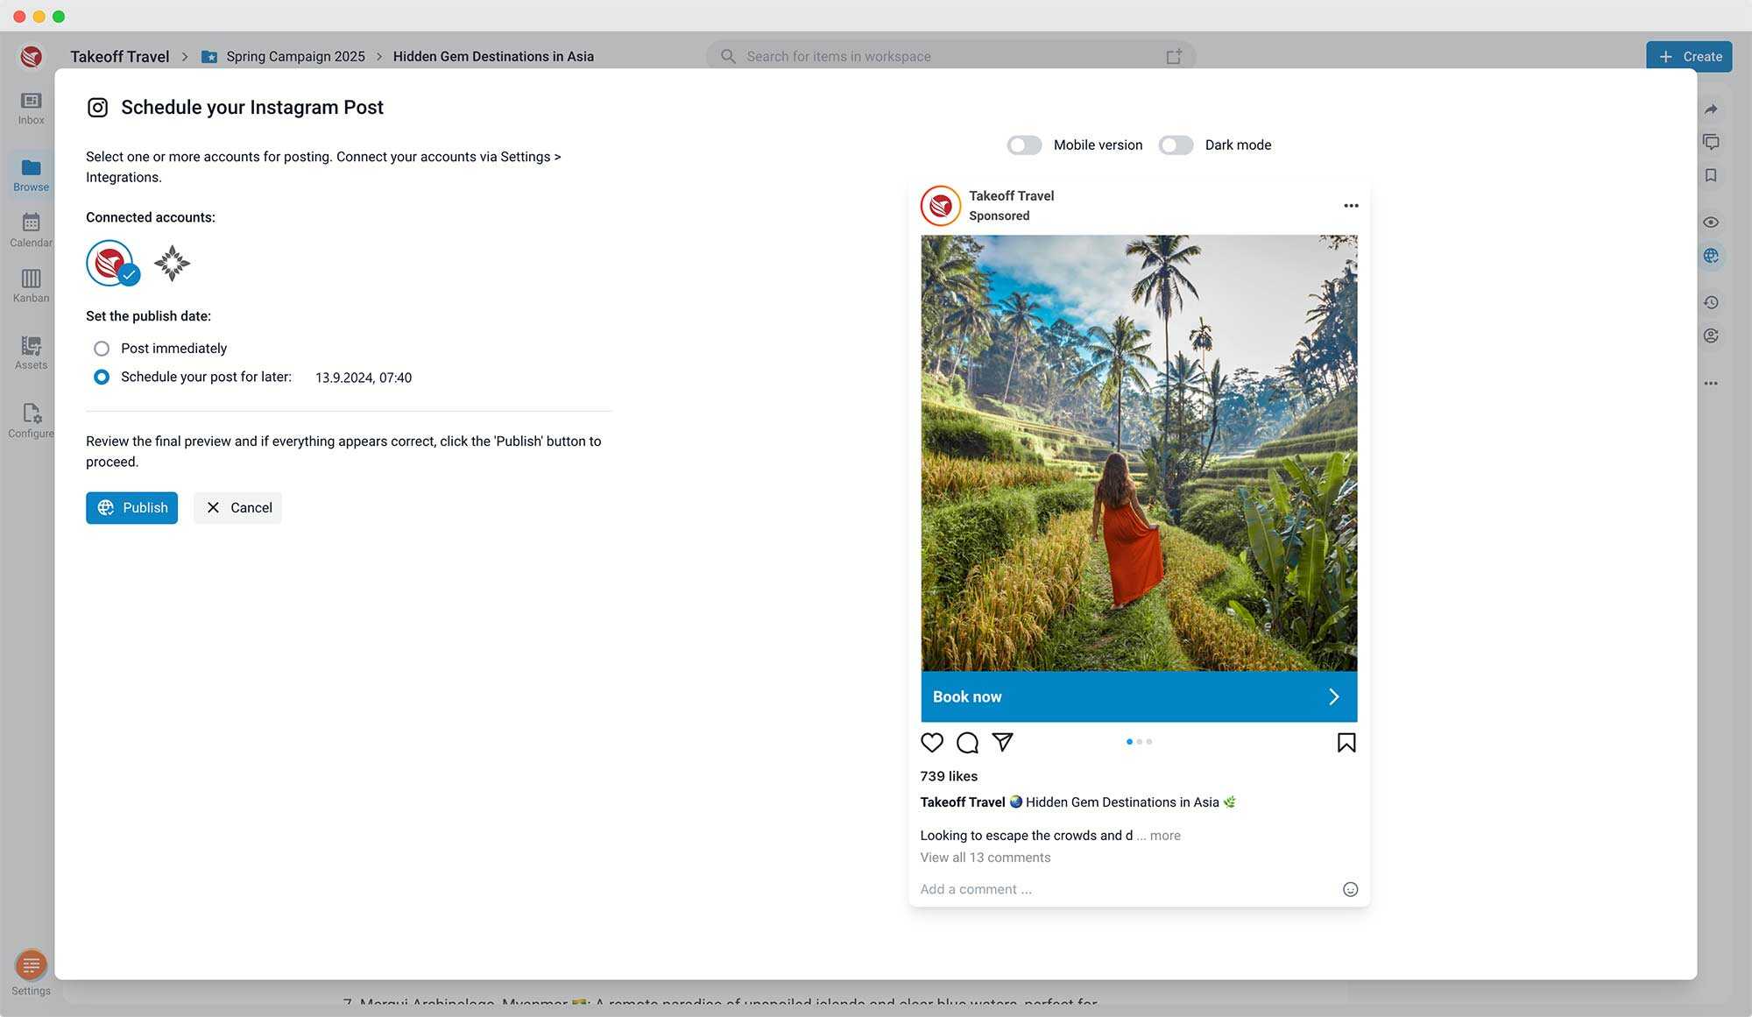Open scheduled date 13.9.2024, 07:40 picker
This screenshot has height=1017, width=1752.
(363, 378)
